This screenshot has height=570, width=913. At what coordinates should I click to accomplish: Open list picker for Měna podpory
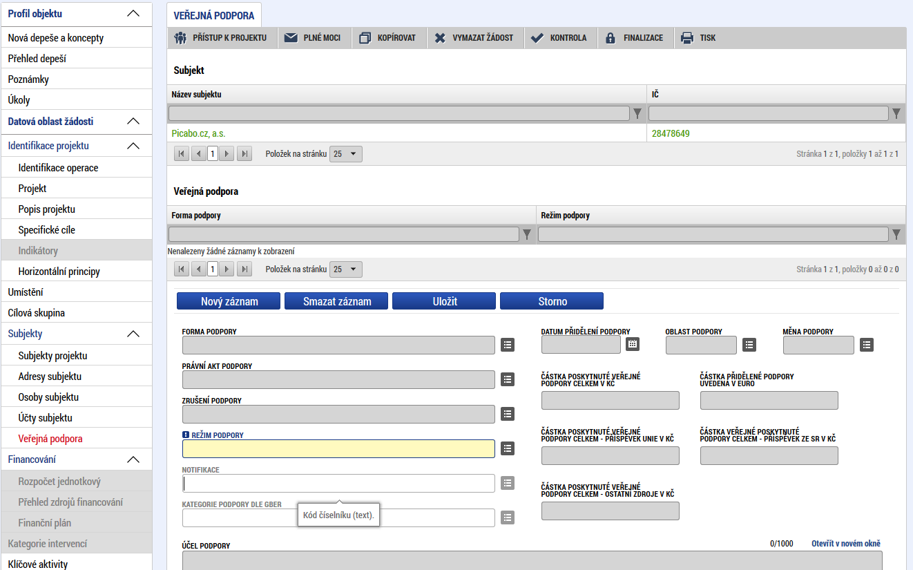pyautogui.click(x=867, y=345)
